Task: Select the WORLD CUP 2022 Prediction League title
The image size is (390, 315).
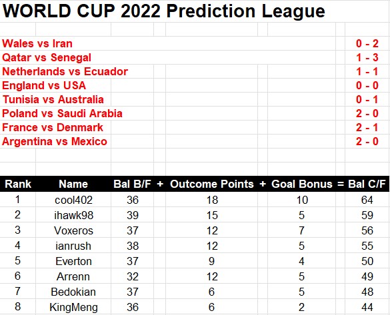Action: point(163,11)
